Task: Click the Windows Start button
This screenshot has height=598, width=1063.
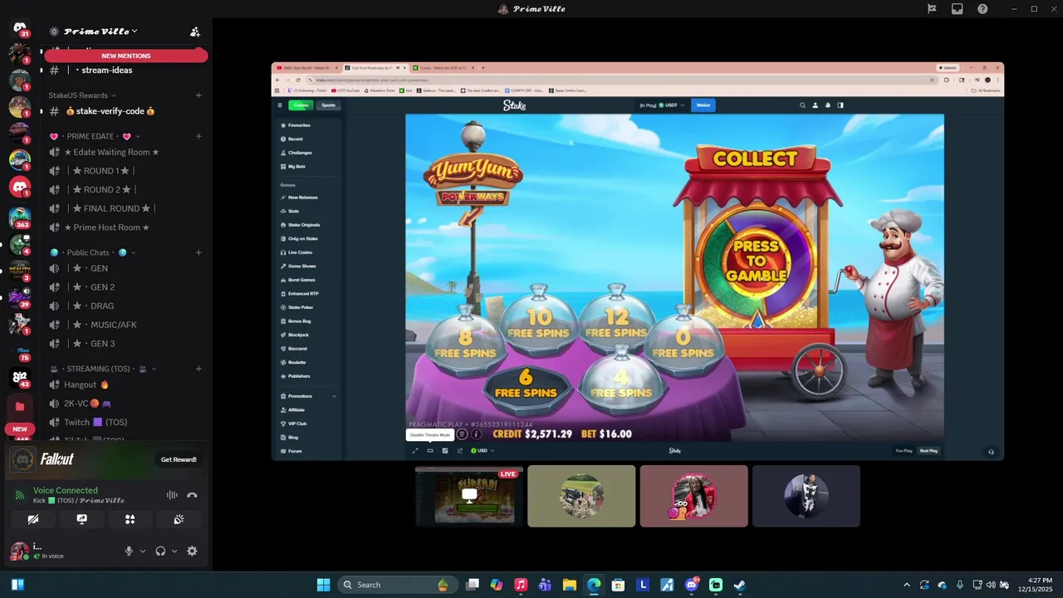Action: (323, 585)
